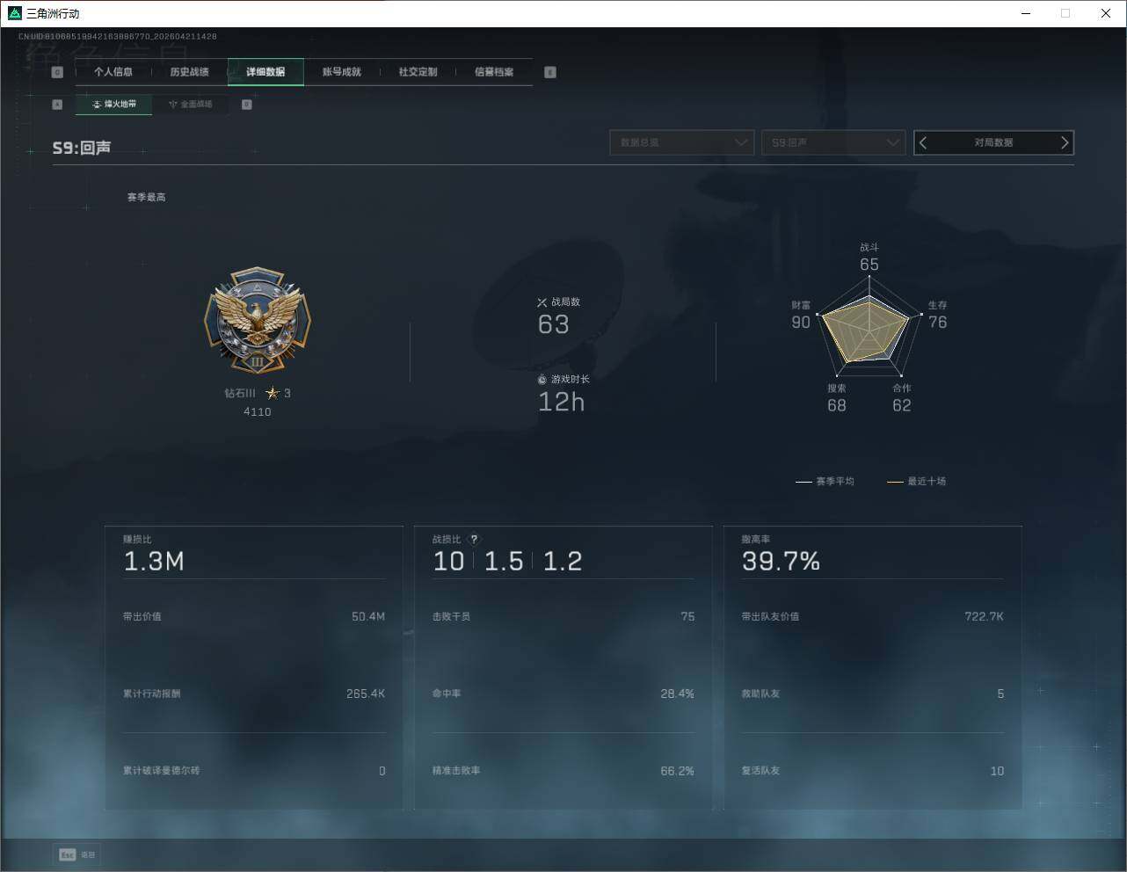Click the 钻石III eagle rank badge

pyautogui.click(x=258, y=321)
